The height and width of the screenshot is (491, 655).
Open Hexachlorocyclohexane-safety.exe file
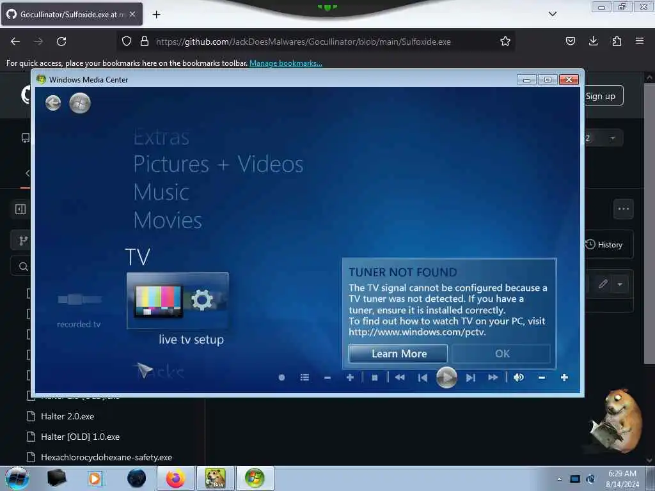(x=107, y=457)
